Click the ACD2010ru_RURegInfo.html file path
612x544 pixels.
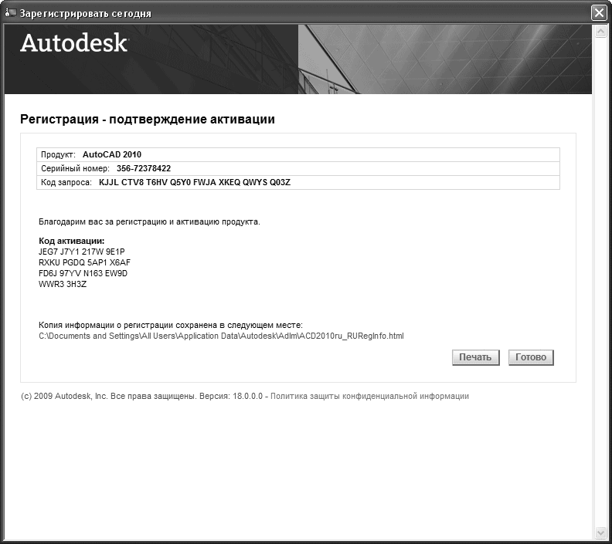pyautogui.click(x=221, y=336)
